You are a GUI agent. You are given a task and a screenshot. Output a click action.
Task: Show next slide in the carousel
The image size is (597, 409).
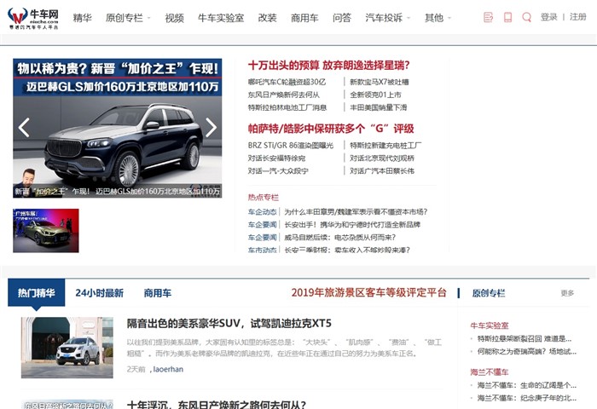pos(211,128)
